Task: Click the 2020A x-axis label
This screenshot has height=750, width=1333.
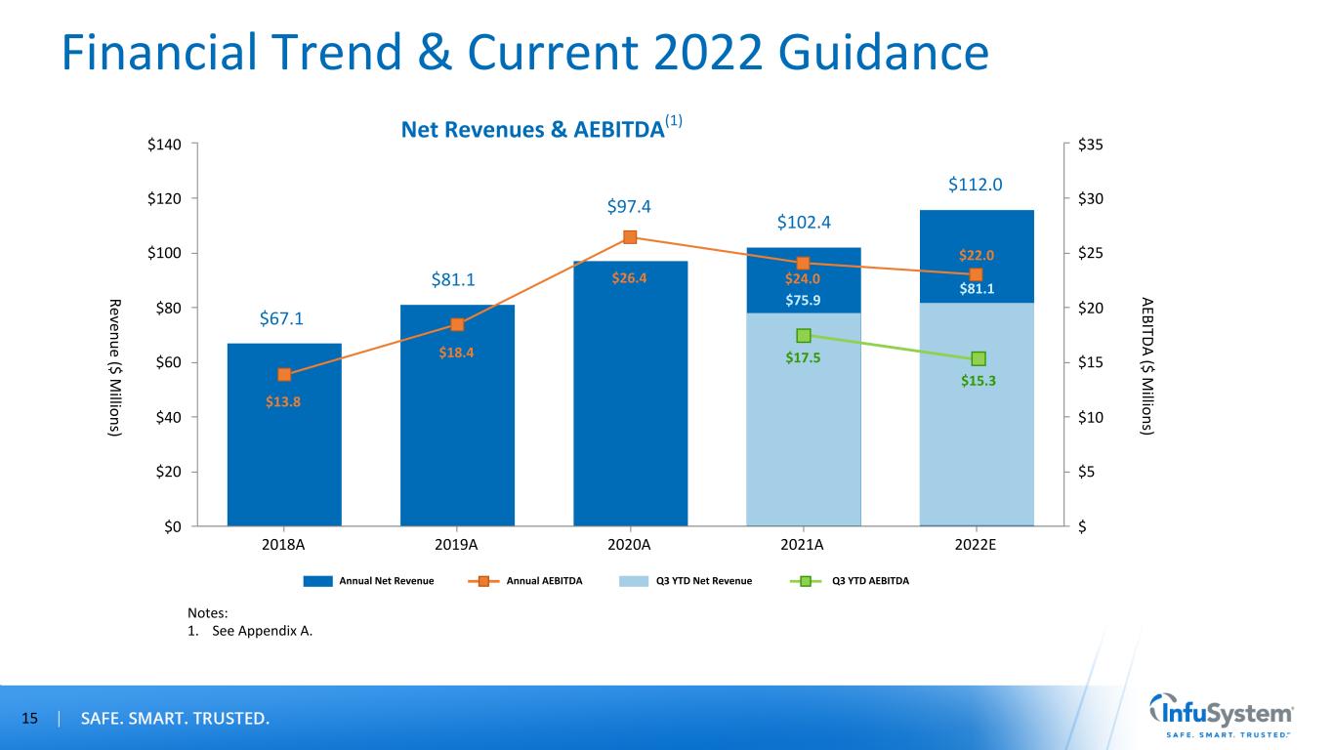Action: click(630, 546)
